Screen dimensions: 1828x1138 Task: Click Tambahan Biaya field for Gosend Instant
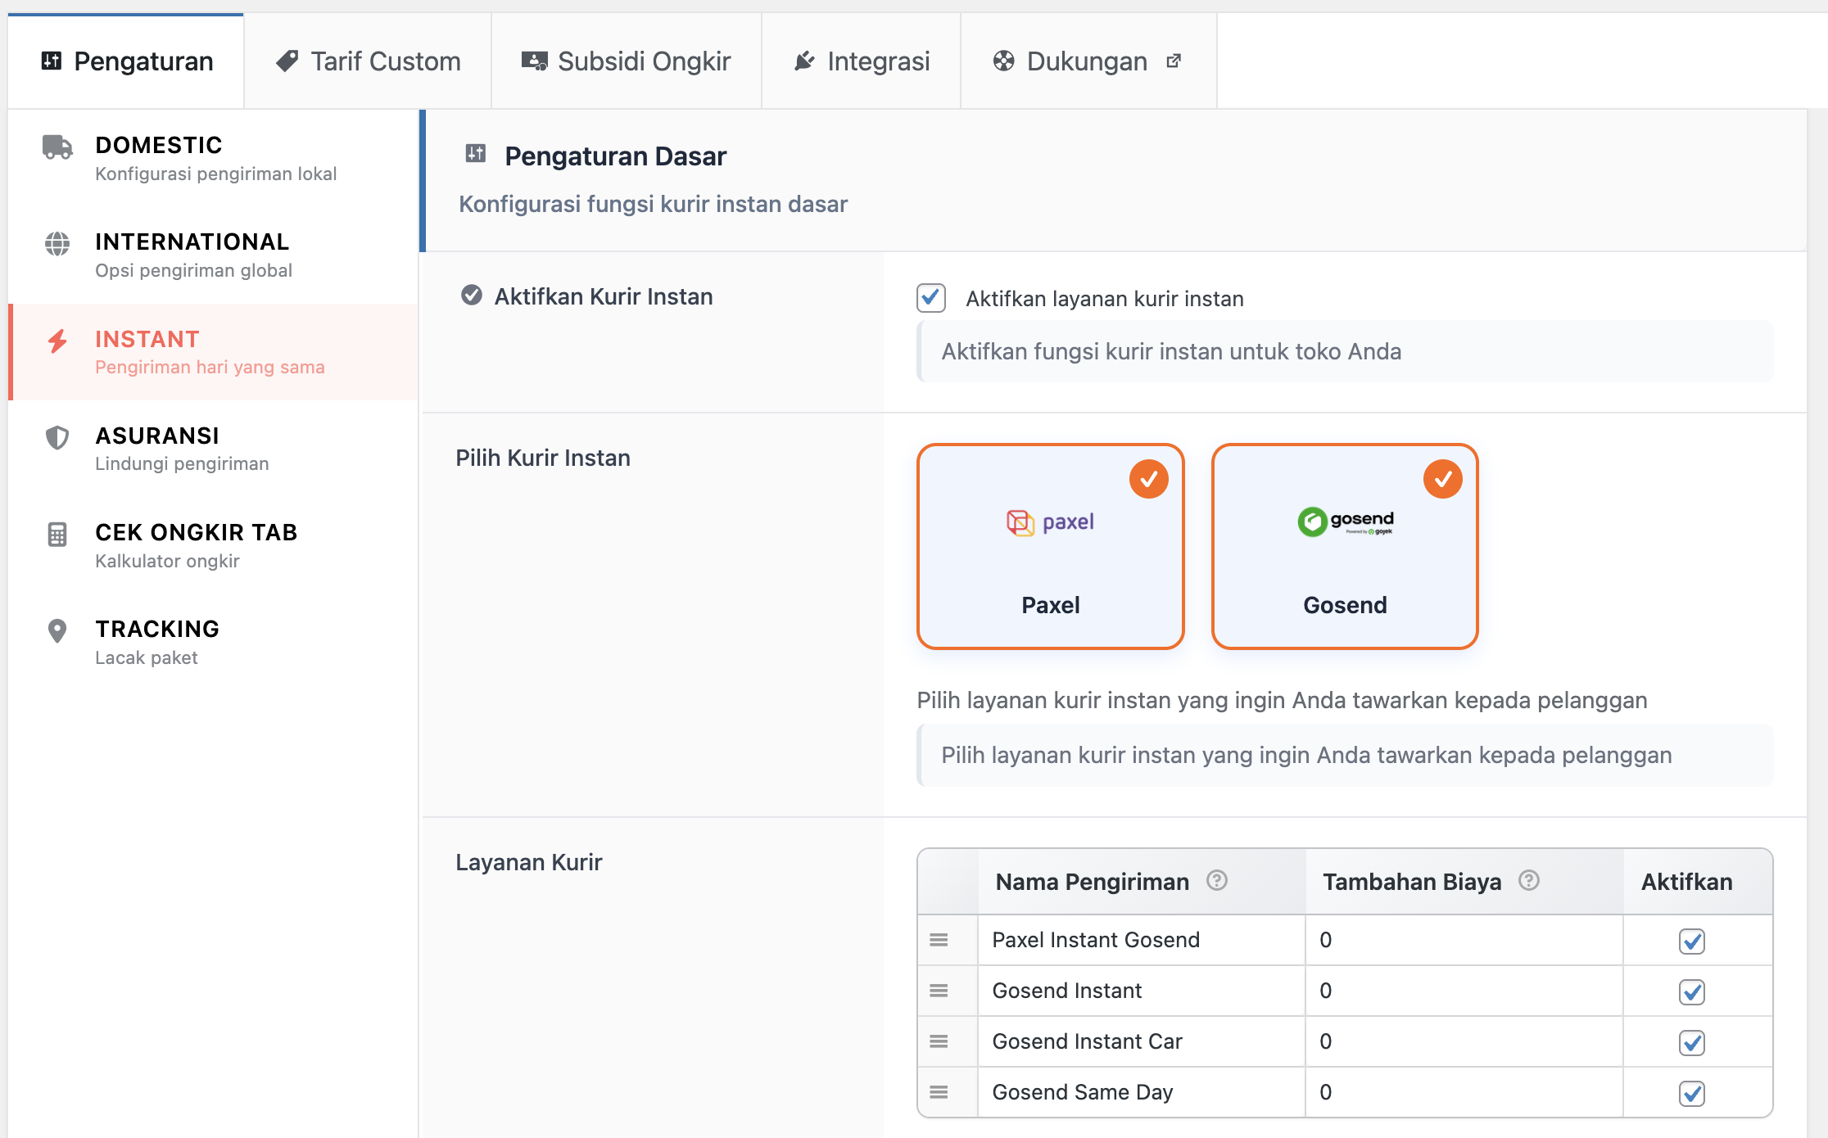coord(1463,991)
